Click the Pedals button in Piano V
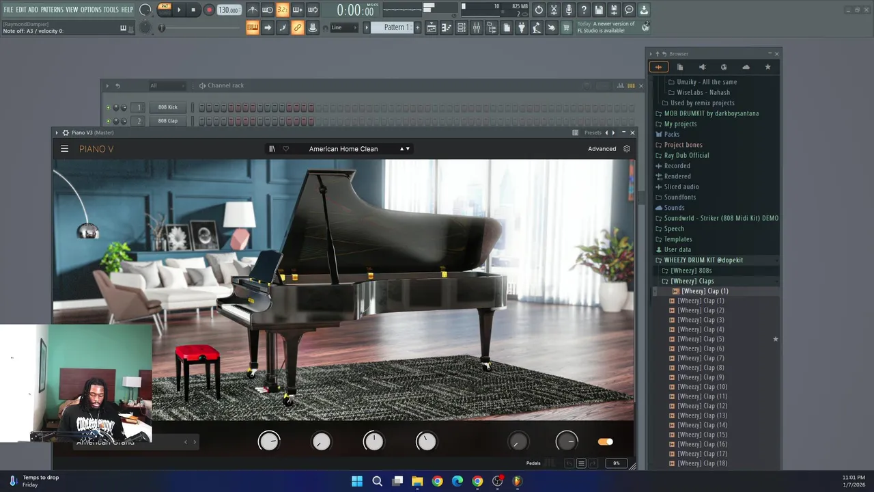874x492 pixels. pos(533,463)
